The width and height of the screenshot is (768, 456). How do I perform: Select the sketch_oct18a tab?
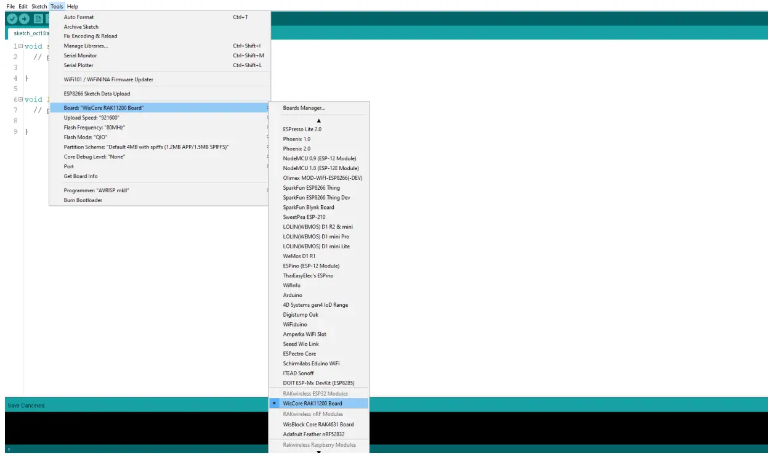(30, 33)
